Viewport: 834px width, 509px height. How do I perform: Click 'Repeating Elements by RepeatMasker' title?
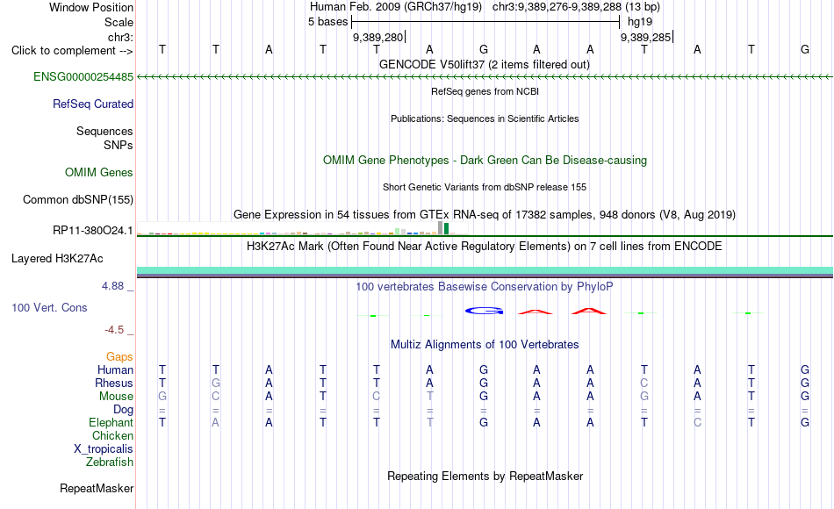[x=485, y=476]
